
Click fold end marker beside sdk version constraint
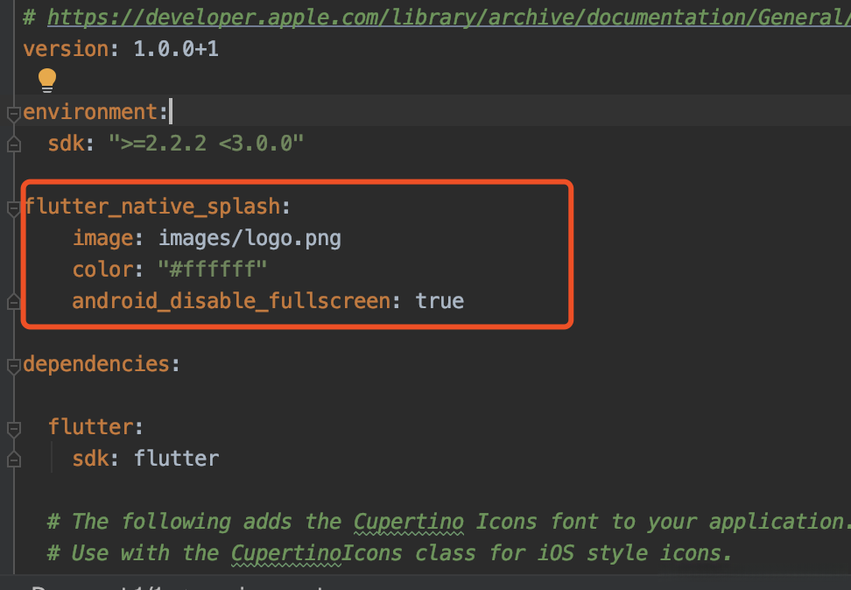tap(12, 144)
